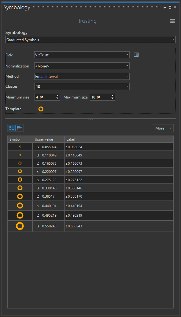Click the Label column header
The height and width of the screenshot is (317, 181).
pos(119,139)
